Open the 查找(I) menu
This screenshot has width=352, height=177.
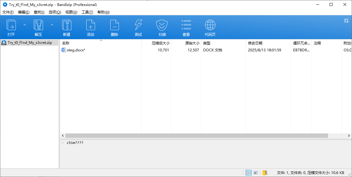pyautogui.click(x=39, y=12)
